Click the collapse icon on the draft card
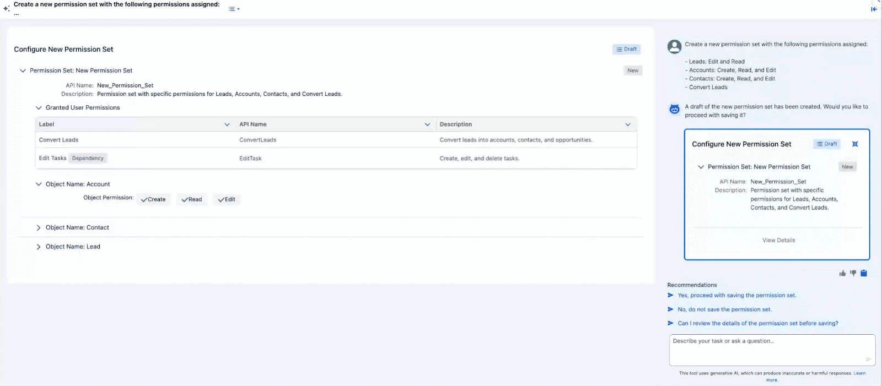This screenshot has height=386, width=882. 855,144
